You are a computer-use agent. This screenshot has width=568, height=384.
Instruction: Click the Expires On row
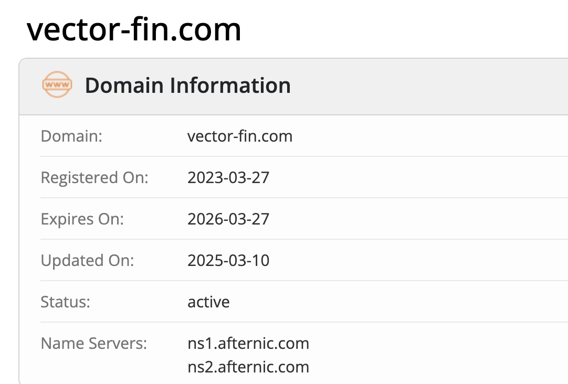tap(304, 219)
